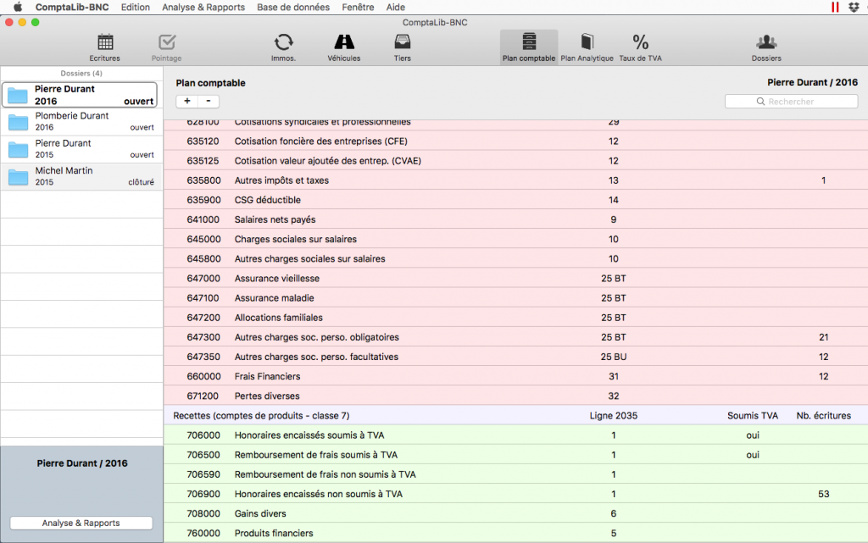Viewport: 868px width, 543px height.
Task: Select the Michel Martin 2015 dossier
Action: pyautogui.click(x=81, y=177)
